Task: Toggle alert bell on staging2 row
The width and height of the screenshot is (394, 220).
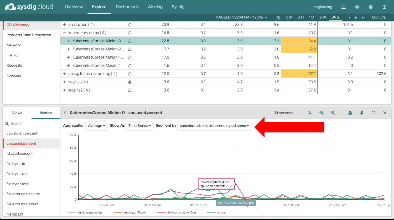Action: pyautogui.click(x=130, y=90)
